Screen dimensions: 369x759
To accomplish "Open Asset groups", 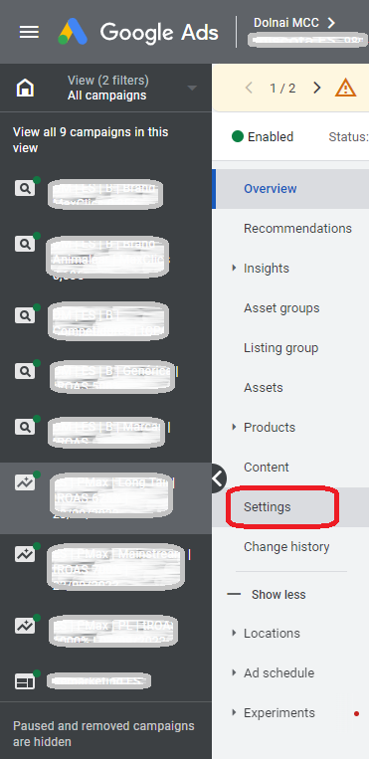I will coord(281,307).
